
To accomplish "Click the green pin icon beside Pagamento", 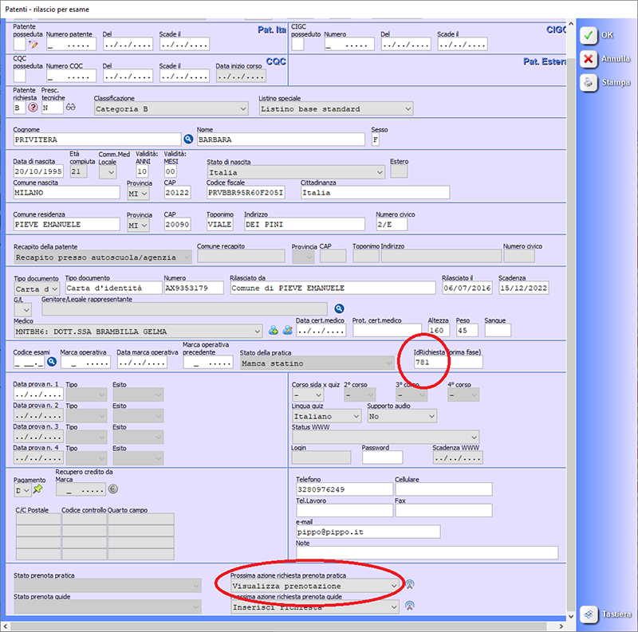I will click(x=37, y=489).
